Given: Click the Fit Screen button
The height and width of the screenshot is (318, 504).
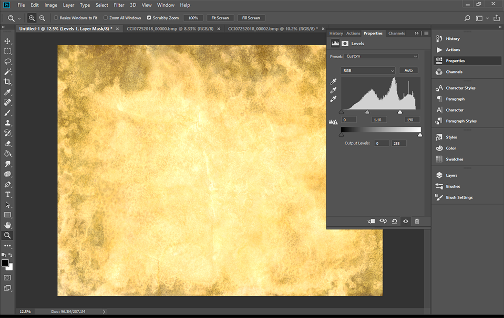Looking at the screenshot, I should pos(220,18).
